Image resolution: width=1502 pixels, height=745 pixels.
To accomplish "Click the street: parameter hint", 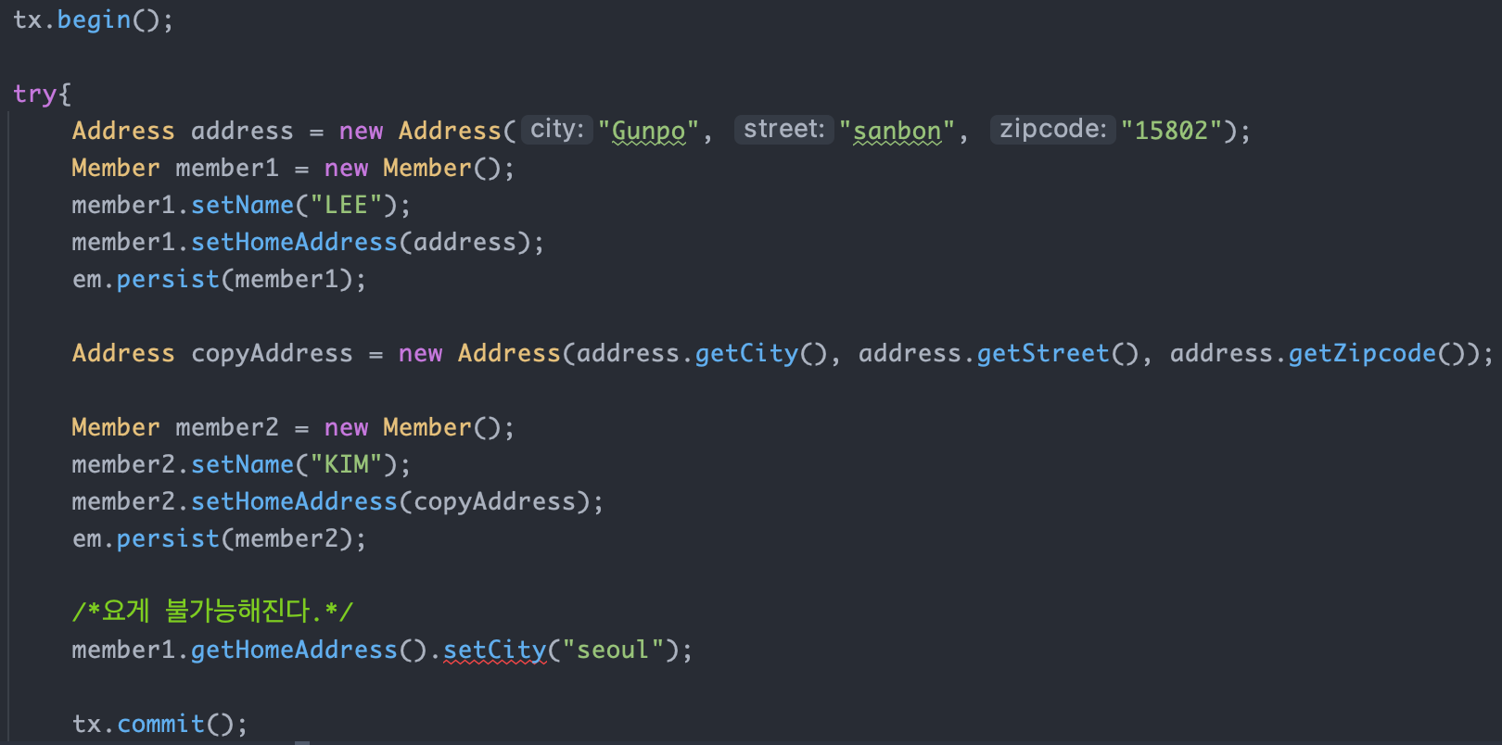I will pyautogui.click(x=784, y=129).
